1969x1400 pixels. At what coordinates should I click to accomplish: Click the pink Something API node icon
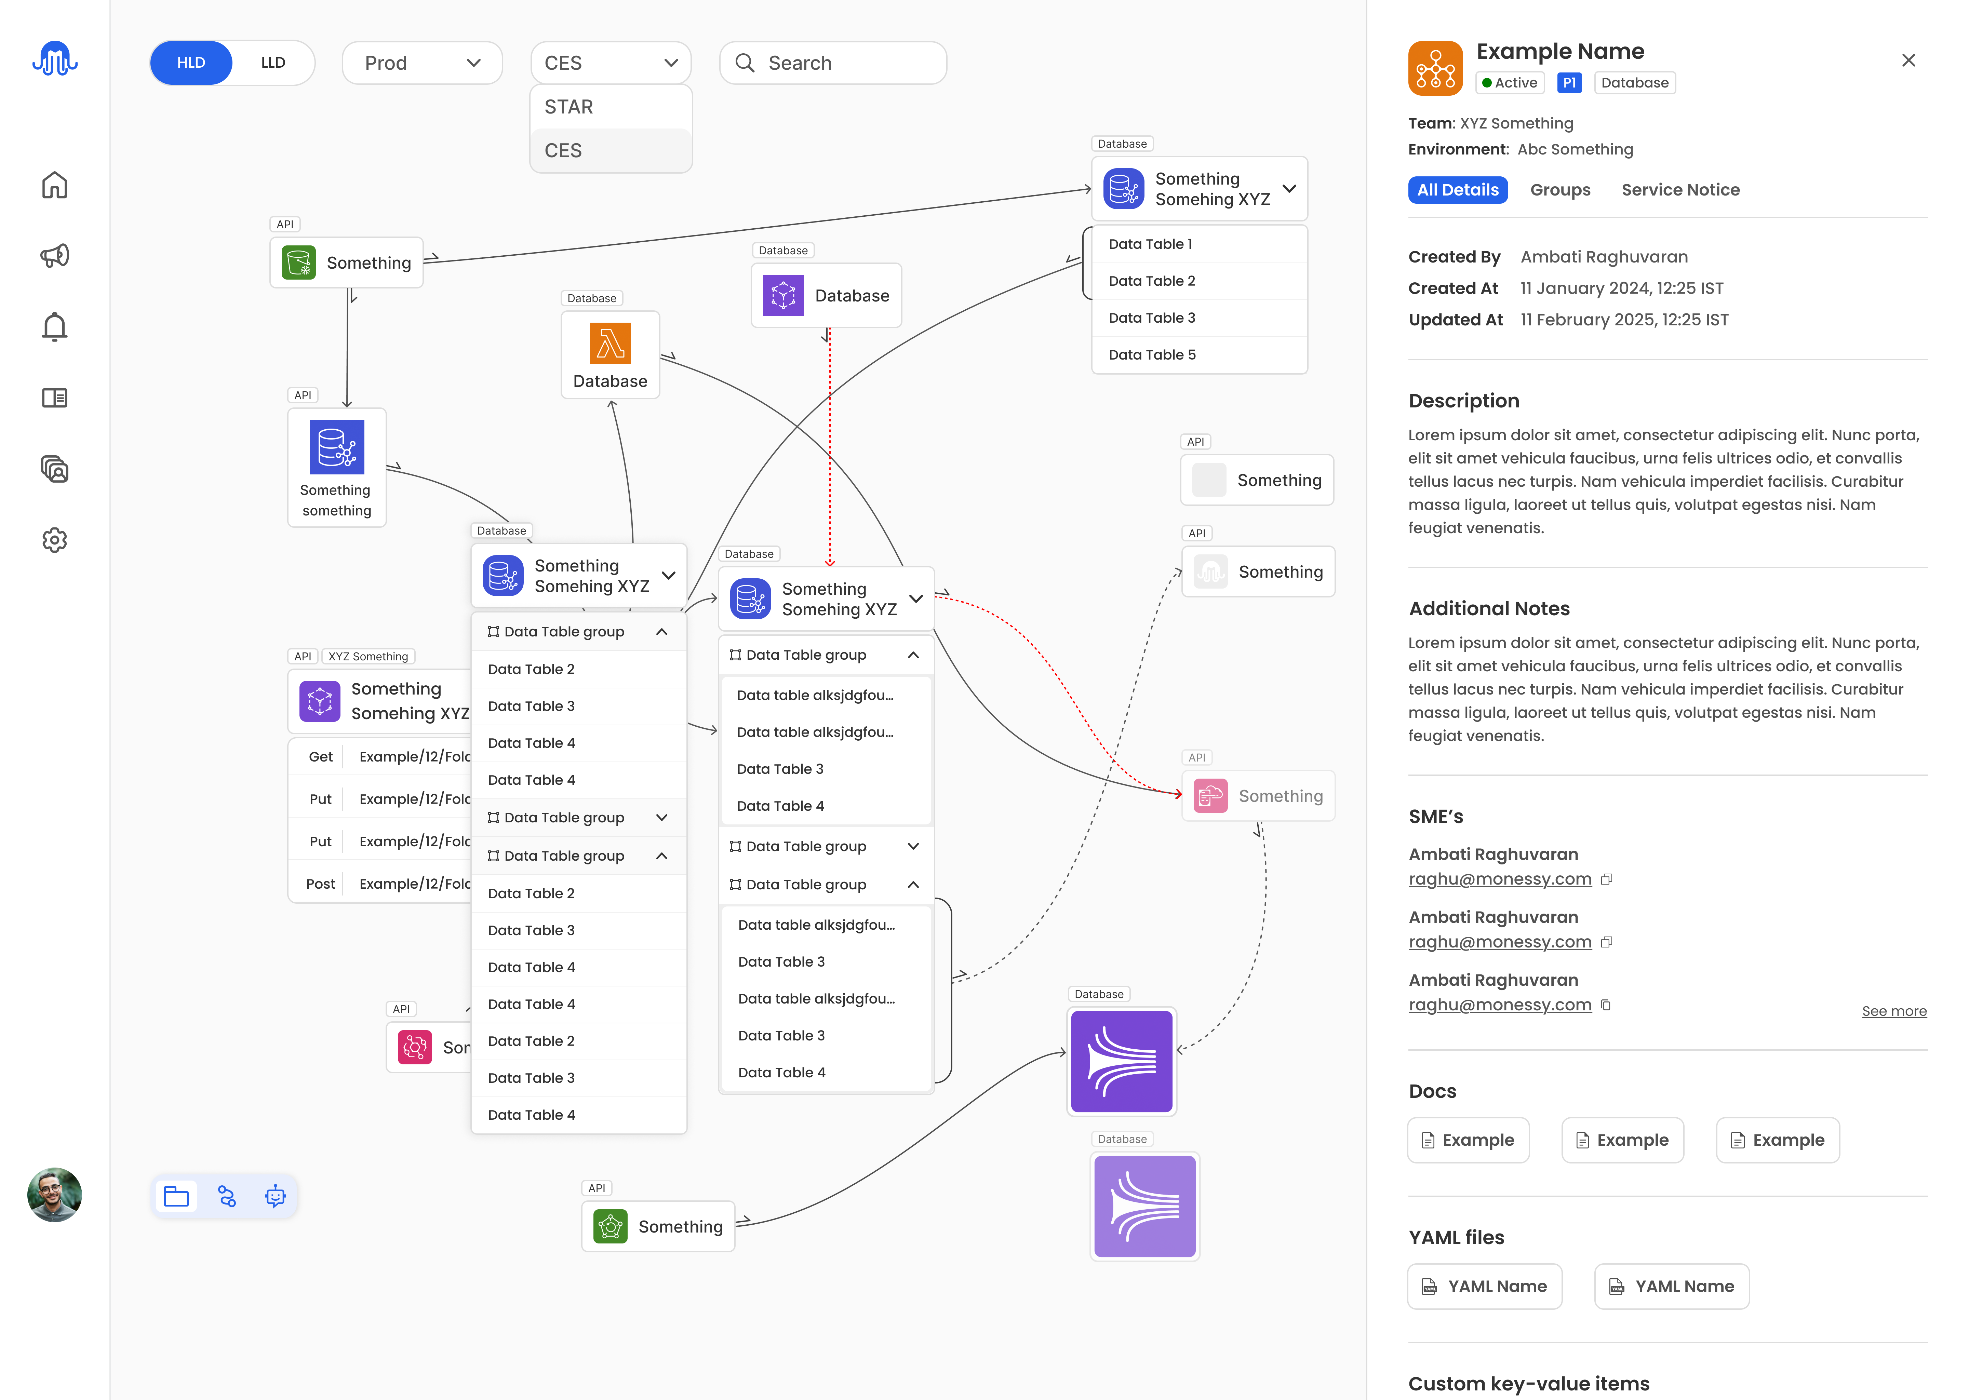click(1210, 796)
